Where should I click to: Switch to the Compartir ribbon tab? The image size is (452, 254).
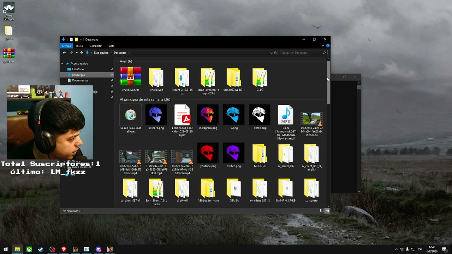click(x=96, y=46)
